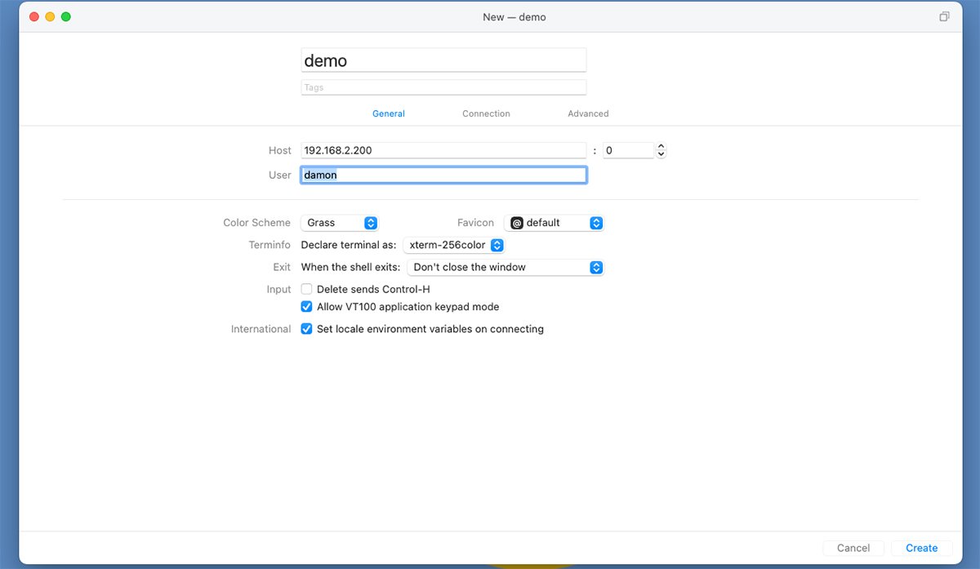This screenshot has height=569, width=980.
Task: Switch to the Connection tab
Action: (486, 113)
